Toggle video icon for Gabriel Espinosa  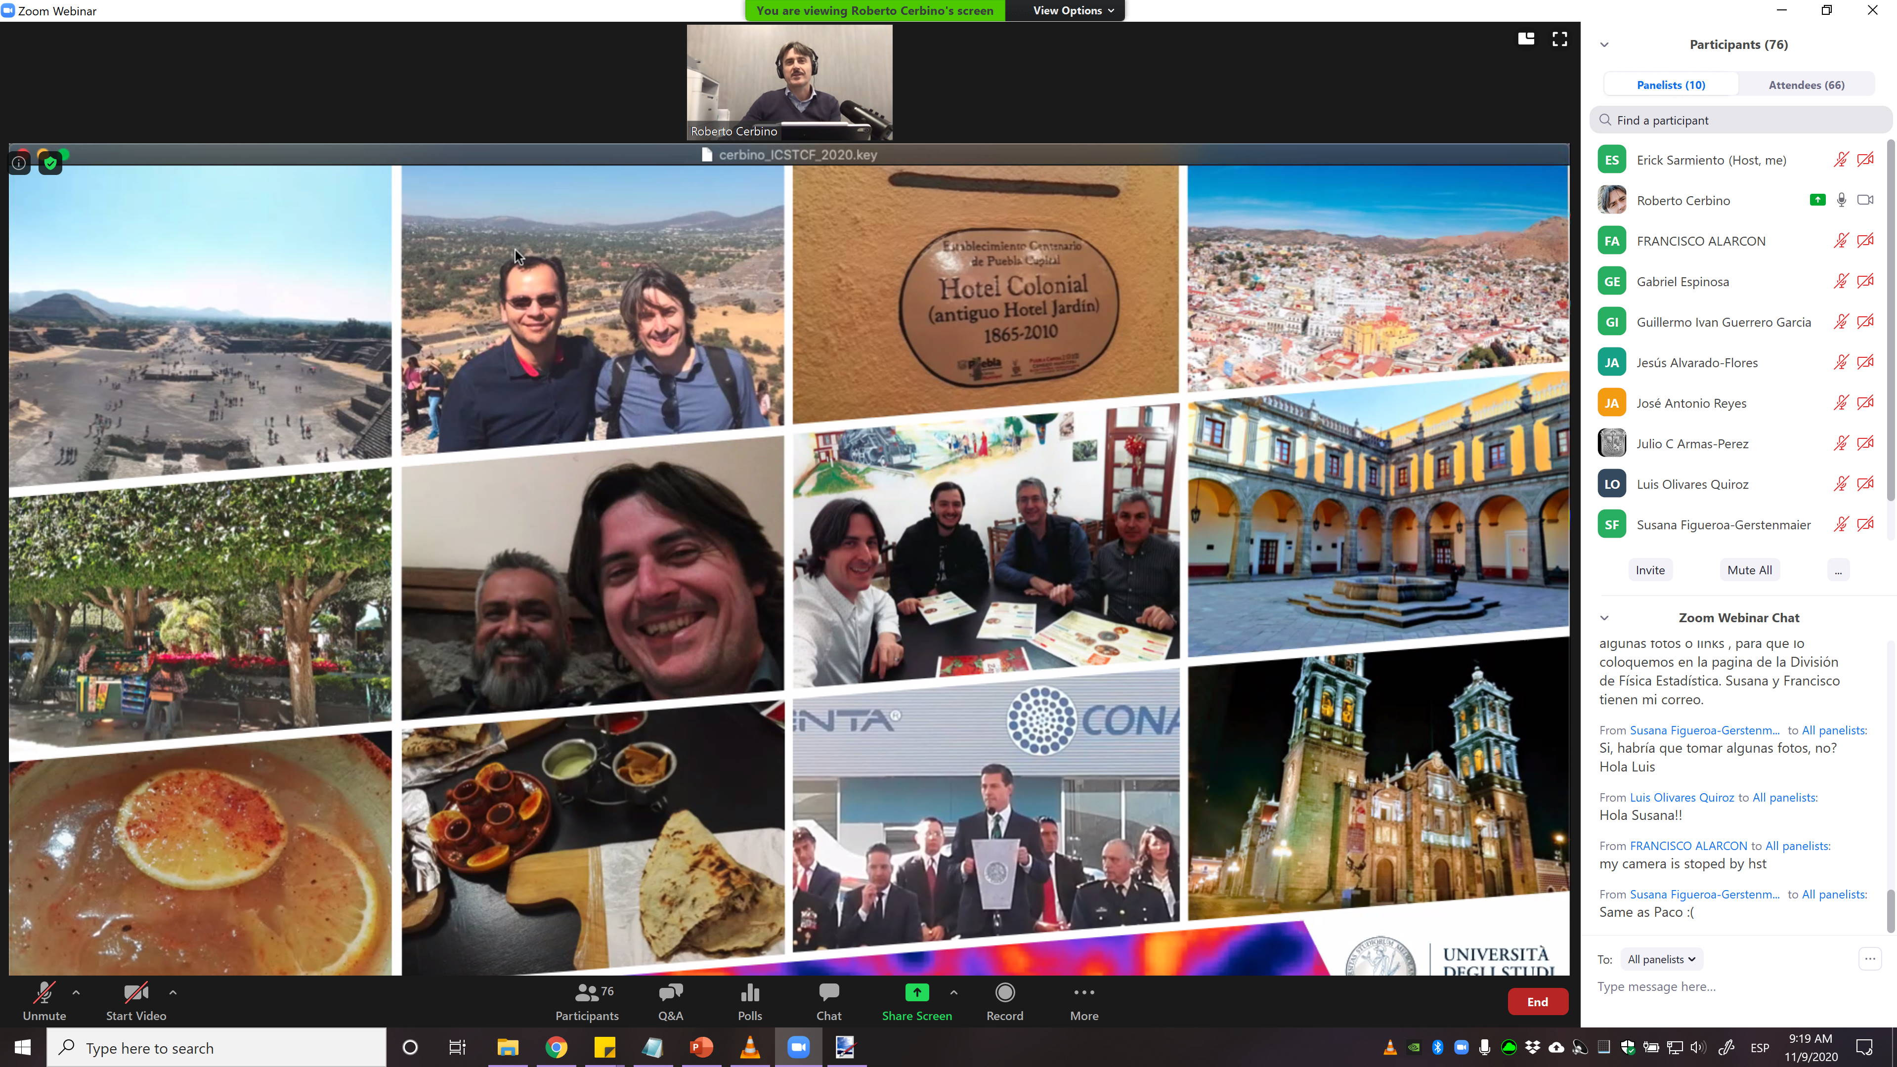(x=1865, y=281)
